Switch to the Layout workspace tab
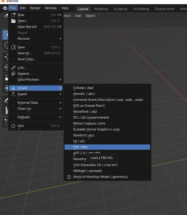 coord(83,9)
